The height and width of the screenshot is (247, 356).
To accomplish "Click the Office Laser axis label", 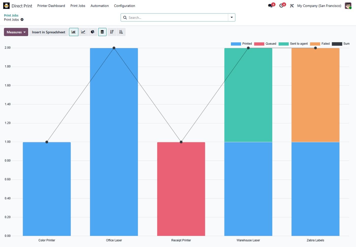I will pyautogui.click(x=114, y=240).
